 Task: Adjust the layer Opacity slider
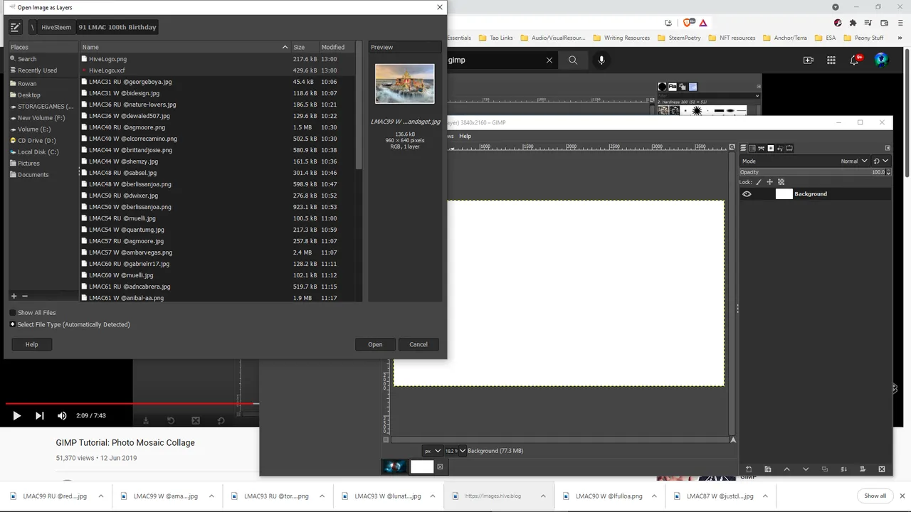point(811,172)
